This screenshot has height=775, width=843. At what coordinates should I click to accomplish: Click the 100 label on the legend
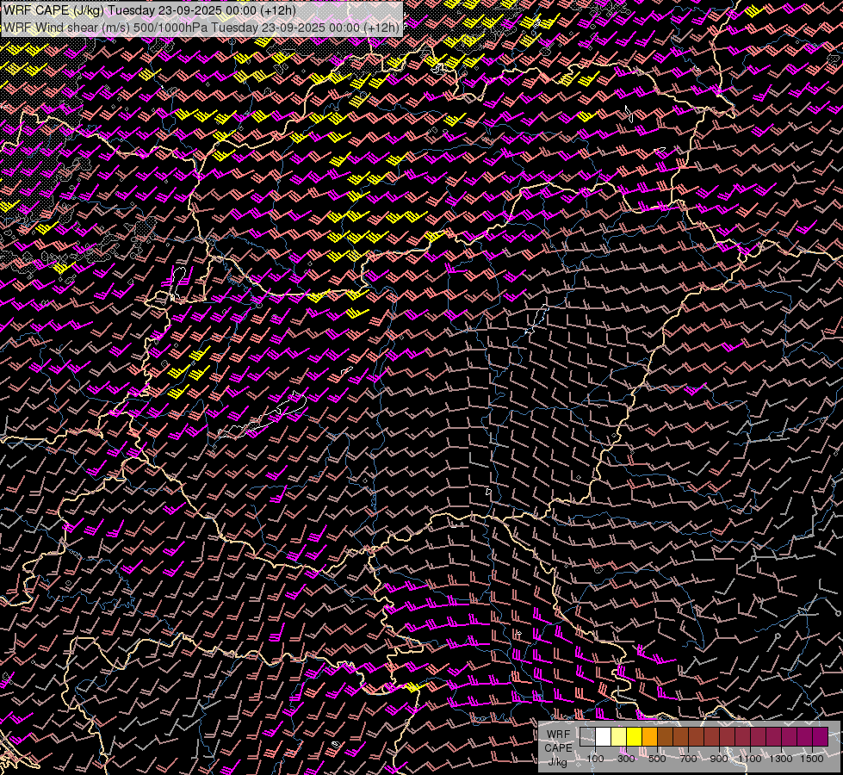[595, 759]
